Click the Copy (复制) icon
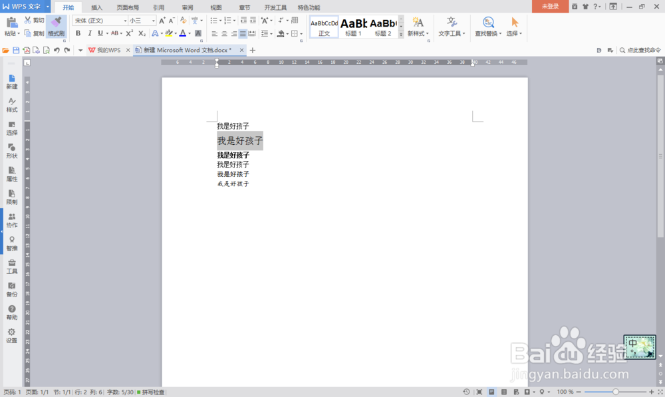Screen dimensions: 665x397 click(x=28, y=33)
